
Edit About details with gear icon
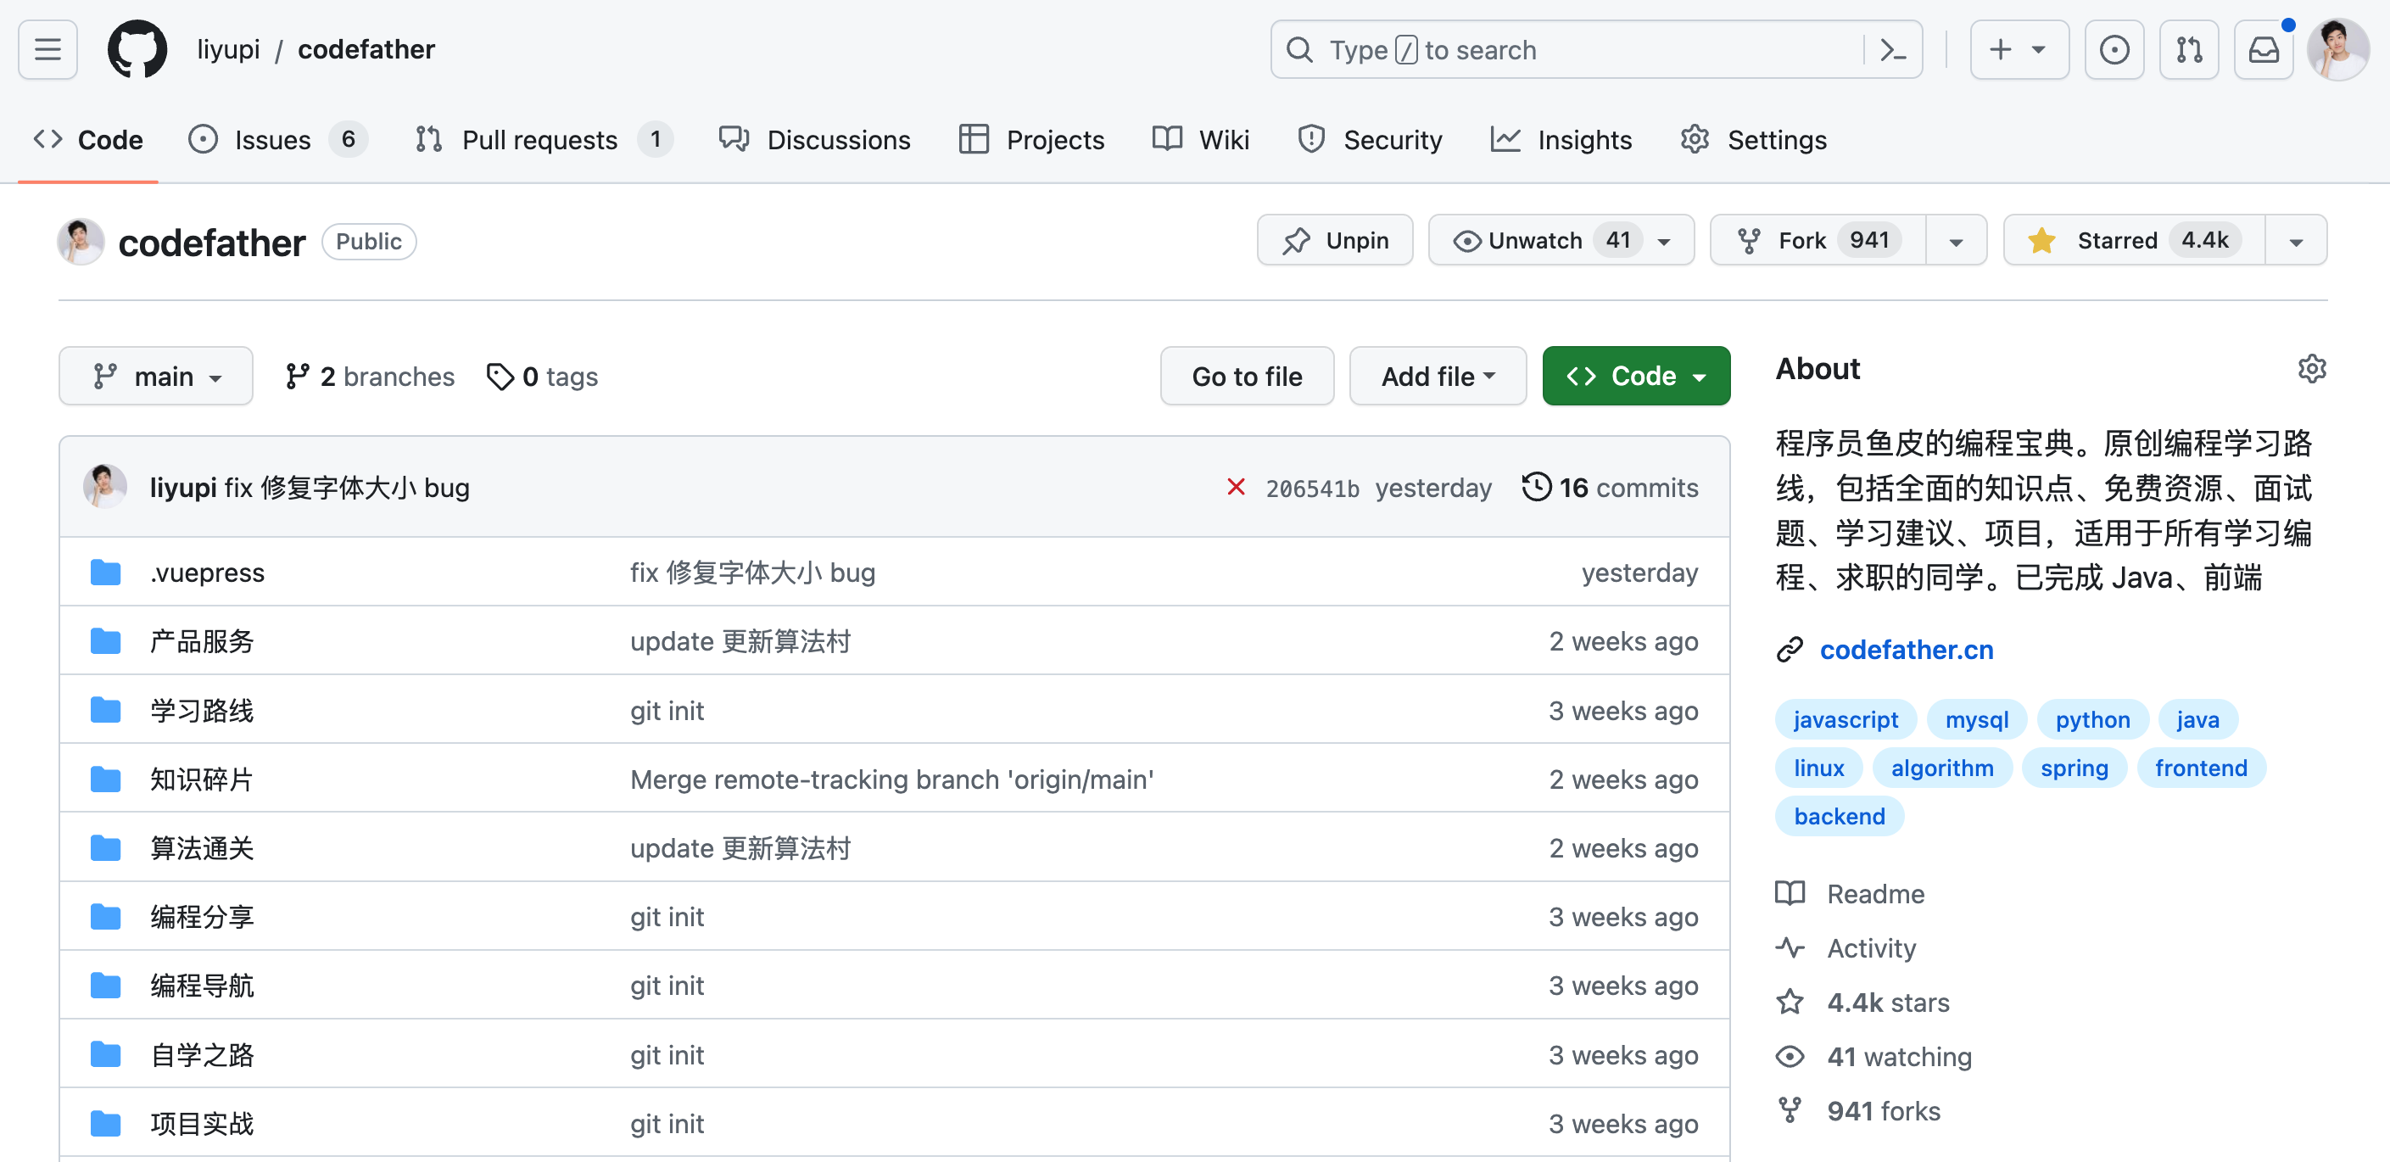2311,368
